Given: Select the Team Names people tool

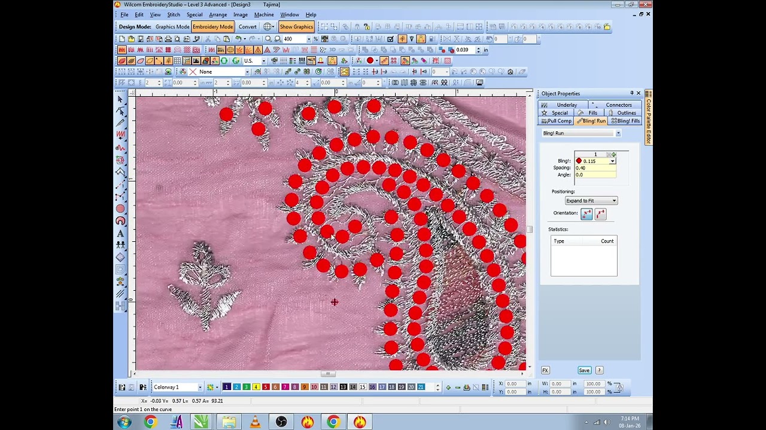Looking at the screenshot, I should pos(120,245).
